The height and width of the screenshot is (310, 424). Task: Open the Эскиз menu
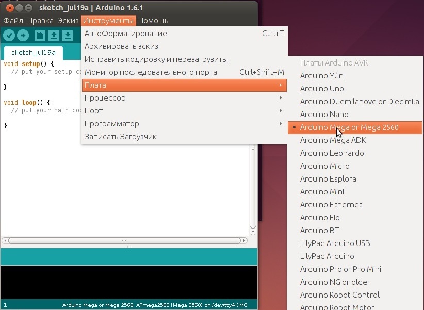(67, 21)
